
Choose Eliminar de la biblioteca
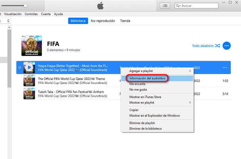[x=157, y=129]
